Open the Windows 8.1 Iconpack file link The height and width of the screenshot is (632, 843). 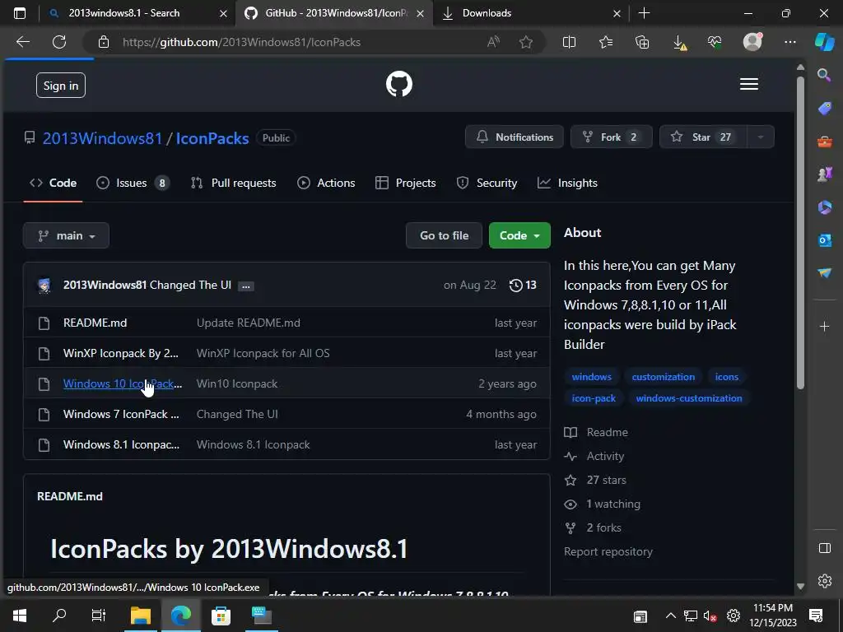click(122, 444)
